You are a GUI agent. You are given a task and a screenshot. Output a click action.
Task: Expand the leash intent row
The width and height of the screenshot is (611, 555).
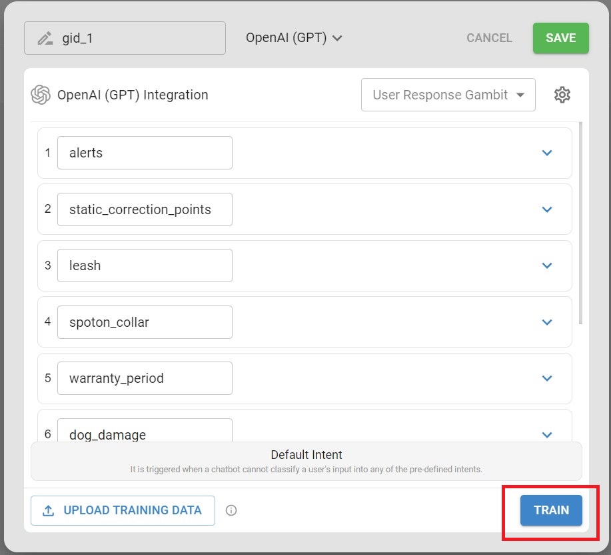point(547,265)
